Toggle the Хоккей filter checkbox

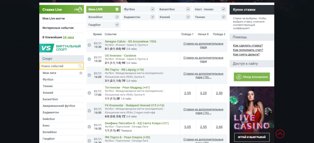[x=188, y=17]
